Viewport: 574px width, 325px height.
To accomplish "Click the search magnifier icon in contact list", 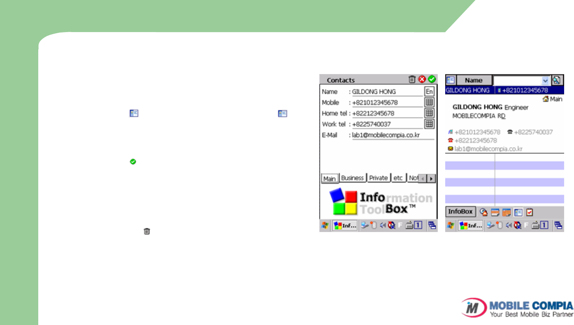I will pyautogui.click(x=557, y=80).
